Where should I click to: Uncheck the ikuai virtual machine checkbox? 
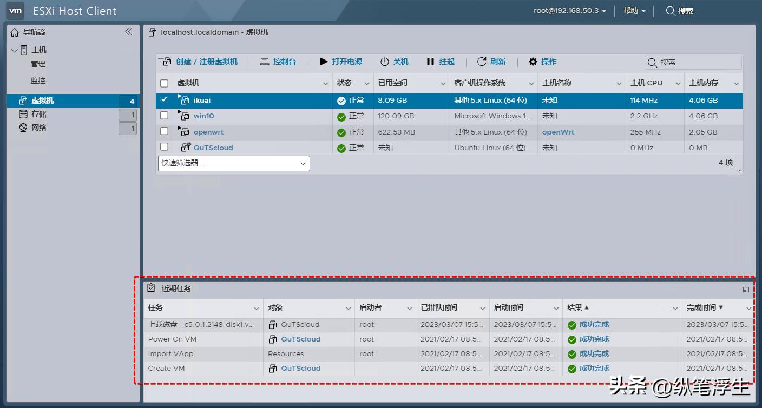[165, 100]
